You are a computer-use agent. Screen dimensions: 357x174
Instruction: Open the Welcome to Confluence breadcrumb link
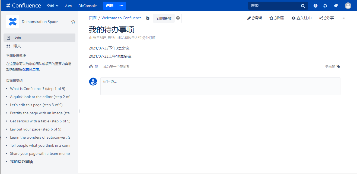(x=122, y=18)
